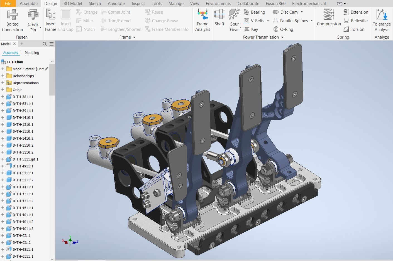Expand the Origin folder in browser
The image size is (393, 261).
coord(3,90)
